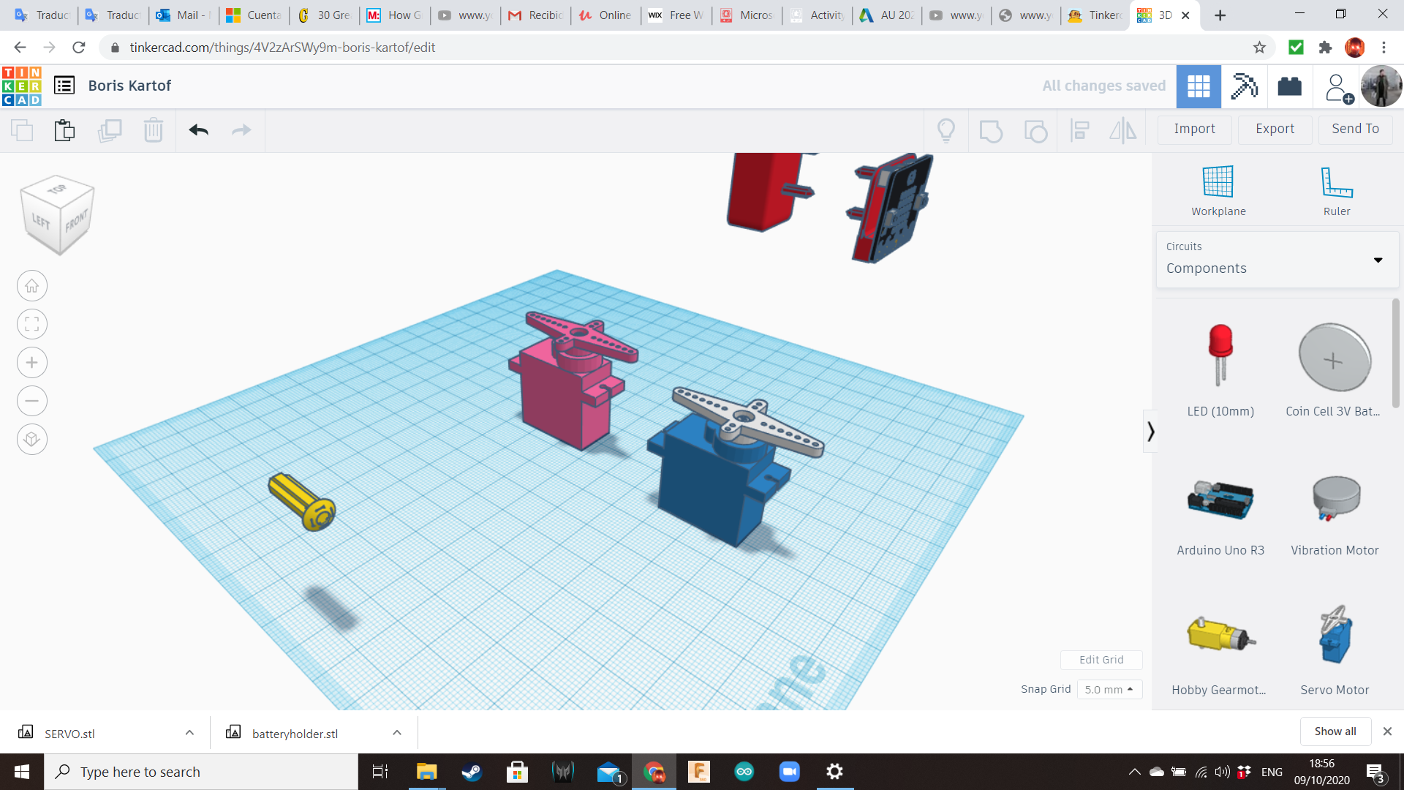Switch to the Tinkercad browser tab
The height and width of the screenshot is (790, 1404).
pyautogui.click(x=1095, y=15)
